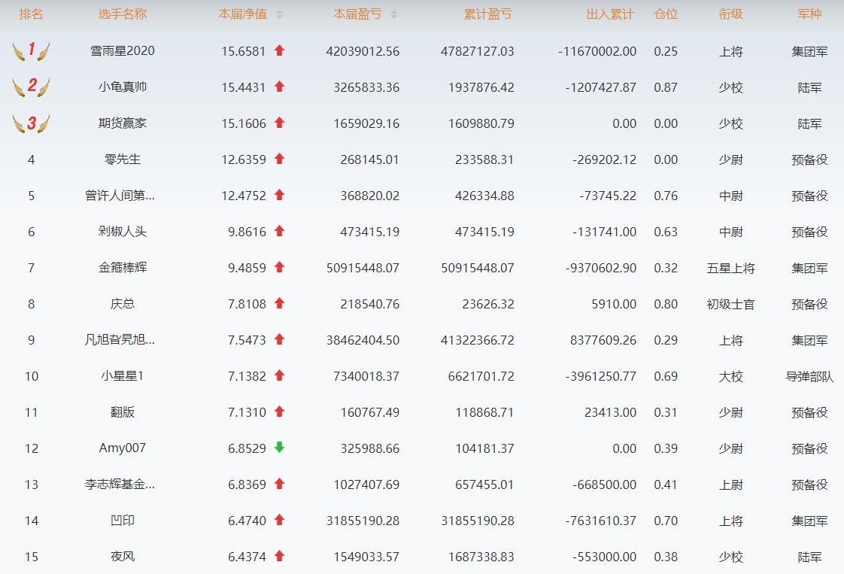Click the 军种 column header
Screen dimensions: 844x574
pos(809,14)
